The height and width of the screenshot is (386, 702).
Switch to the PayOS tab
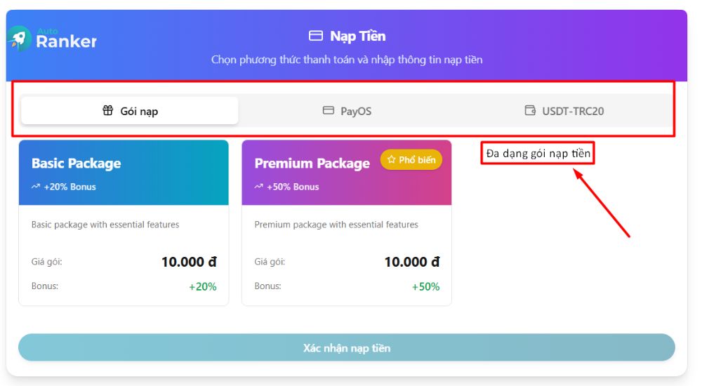347,111
